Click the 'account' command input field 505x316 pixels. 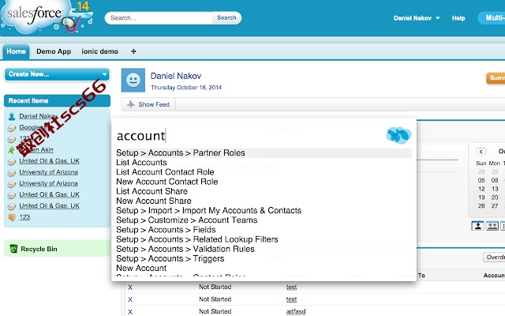pos(248,136)
